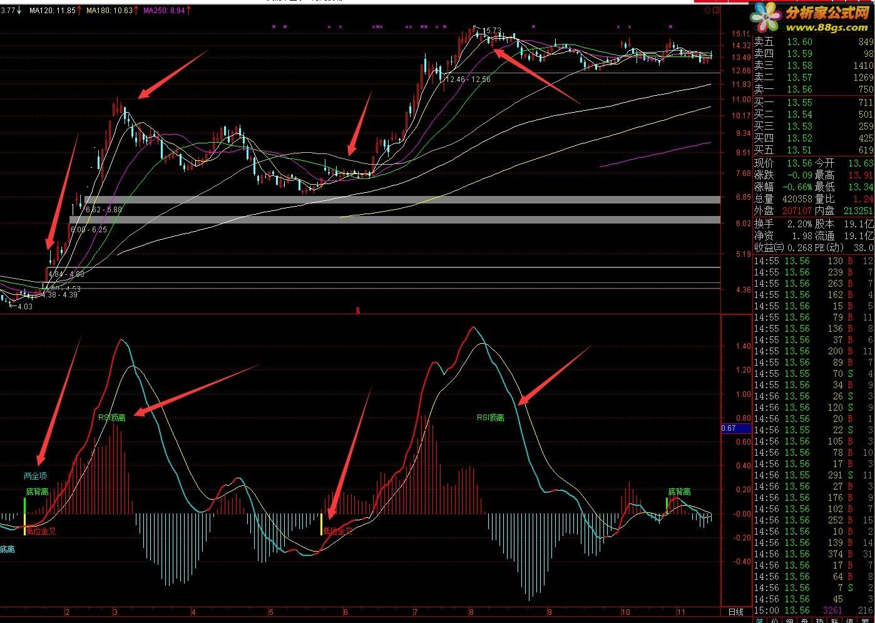Jump to month 11 on the time axis

[x=681, y=612]
